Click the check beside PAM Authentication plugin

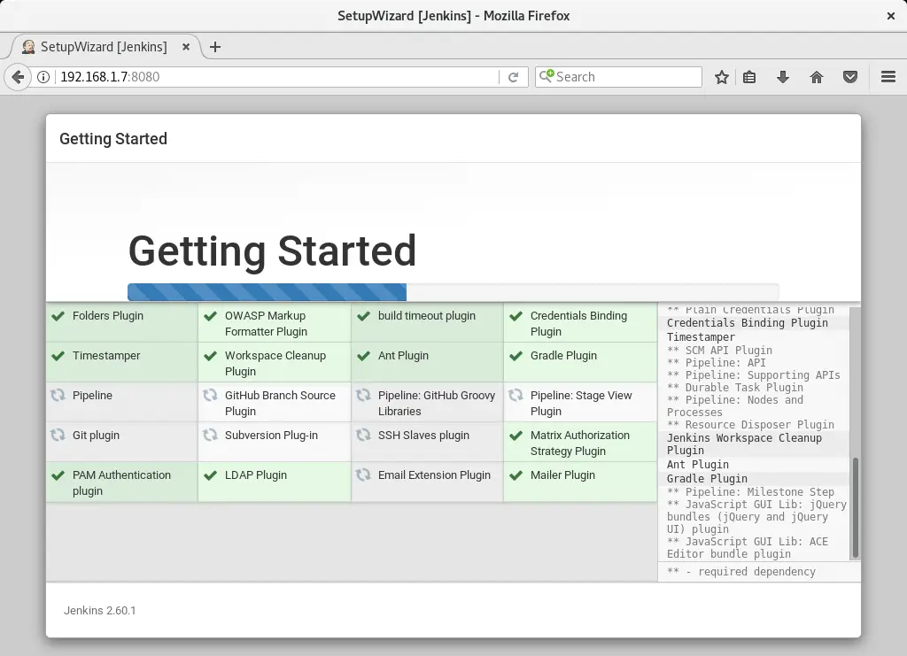point(58,475)
